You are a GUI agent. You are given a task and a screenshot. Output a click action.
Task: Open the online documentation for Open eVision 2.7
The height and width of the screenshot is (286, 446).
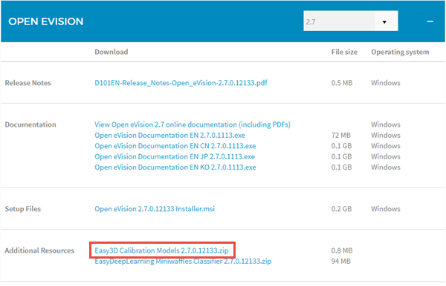[x=193, y=124]
